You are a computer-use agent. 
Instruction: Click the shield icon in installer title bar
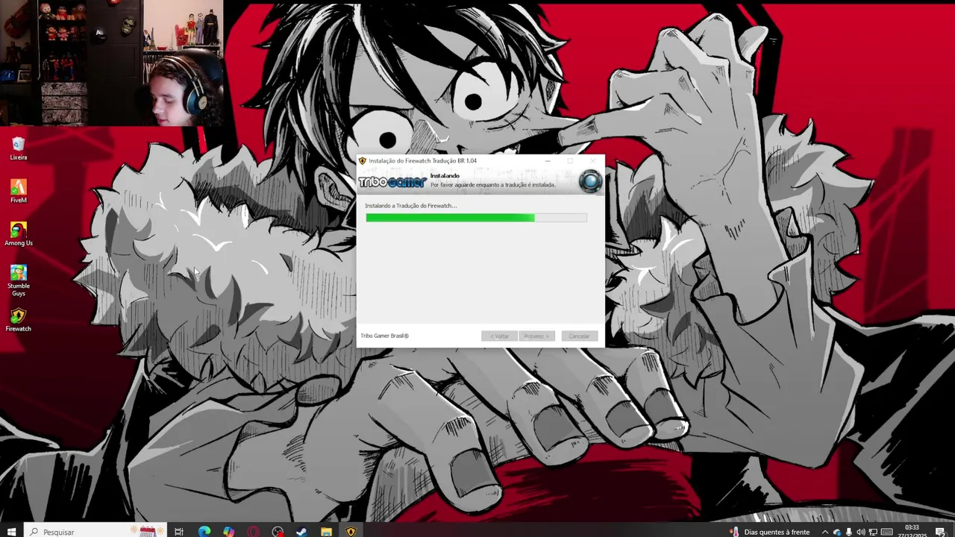tap(363, 160)
